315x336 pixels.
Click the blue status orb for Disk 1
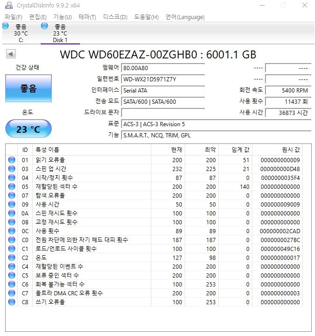[44, 26]
